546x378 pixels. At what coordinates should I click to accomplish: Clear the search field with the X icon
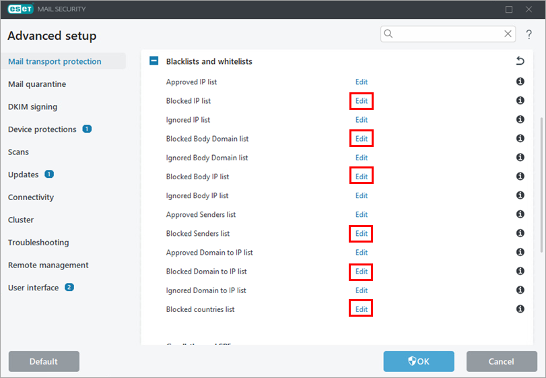(x=508, y=34)
